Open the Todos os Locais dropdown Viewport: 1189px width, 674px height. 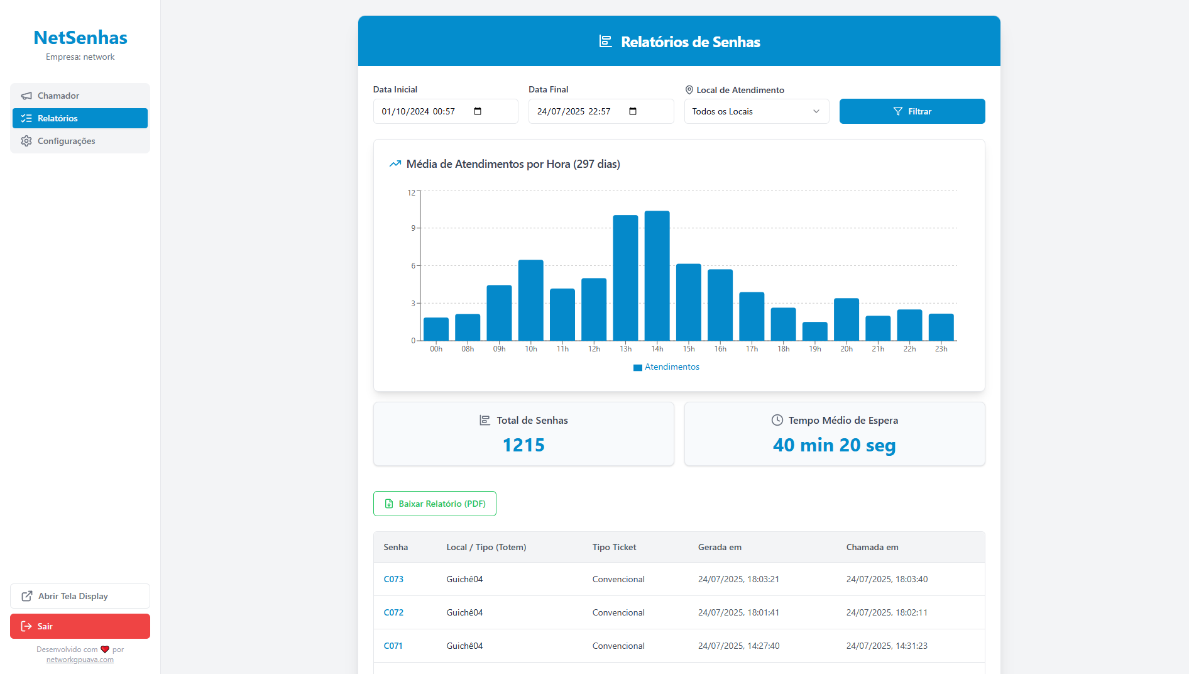[757, 111]
